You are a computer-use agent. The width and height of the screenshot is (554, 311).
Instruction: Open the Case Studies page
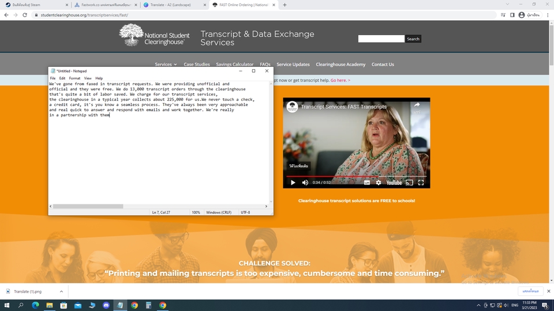(x=196, y=64)
